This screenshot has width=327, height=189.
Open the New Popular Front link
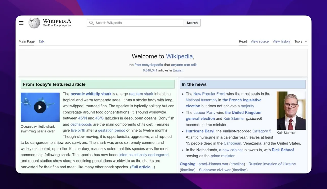209,94
